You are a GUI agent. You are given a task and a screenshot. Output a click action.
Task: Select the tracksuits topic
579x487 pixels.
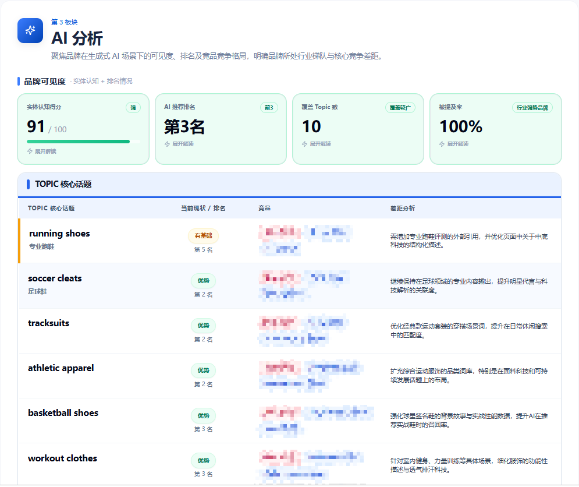pyautogui.click(x=48, y=323)
